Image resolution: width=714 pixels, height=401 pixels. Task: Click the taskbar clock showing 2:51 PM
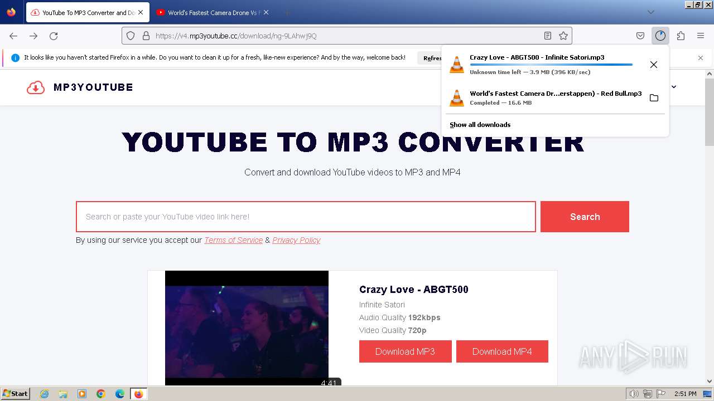(x=685, y=394)
